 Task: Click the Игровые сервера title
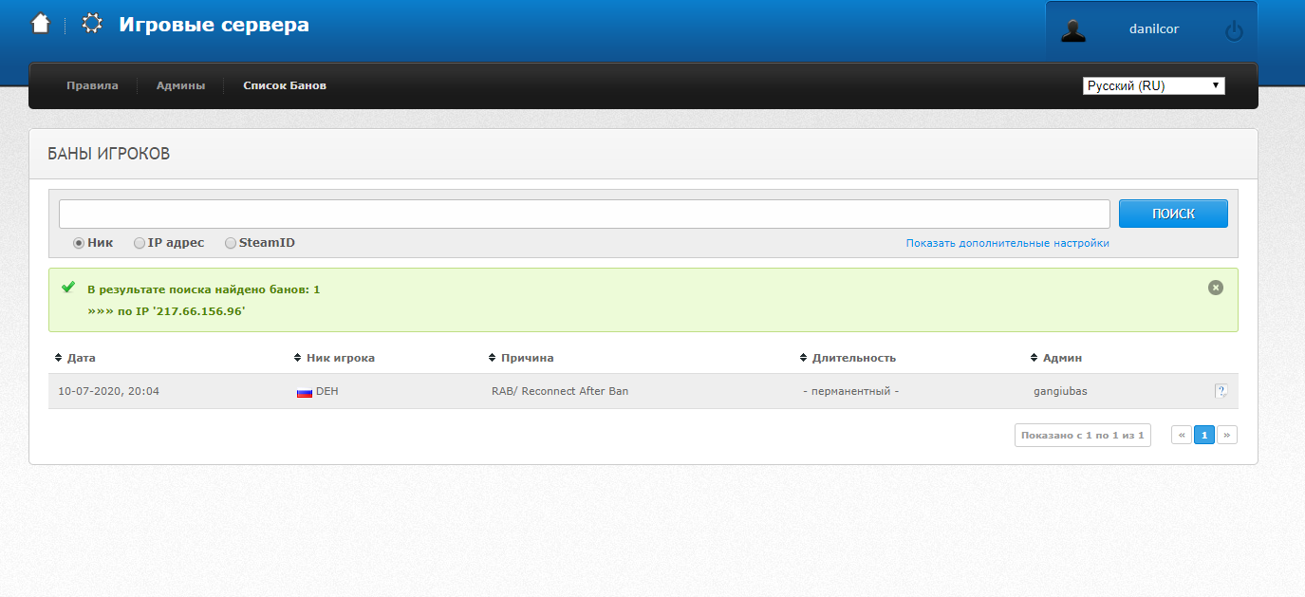[x=214, y=25]
